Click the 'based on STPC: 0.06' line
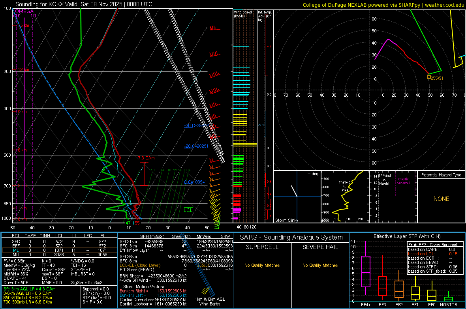466x309 pixels. (x=433, y=267)
